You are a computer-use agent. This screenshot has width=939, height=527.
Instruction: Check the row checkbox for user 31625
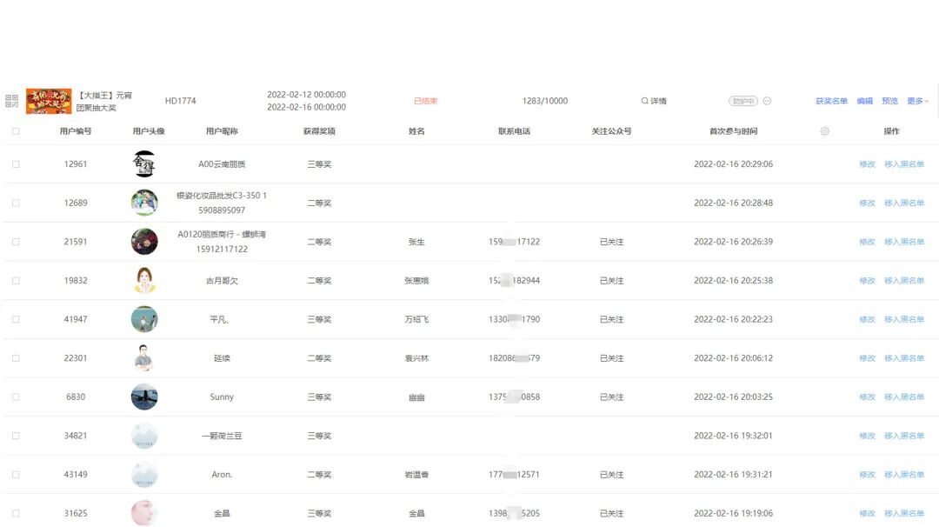[x=16, y=513]
